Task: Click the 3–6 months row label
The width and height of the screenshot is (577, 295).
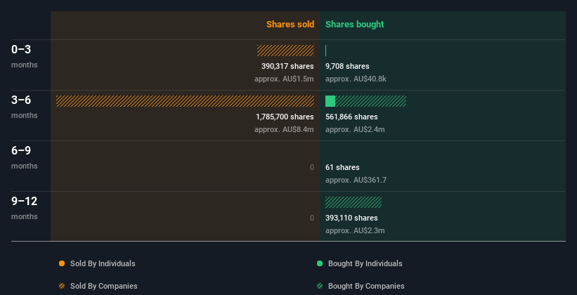Action: 25,107
